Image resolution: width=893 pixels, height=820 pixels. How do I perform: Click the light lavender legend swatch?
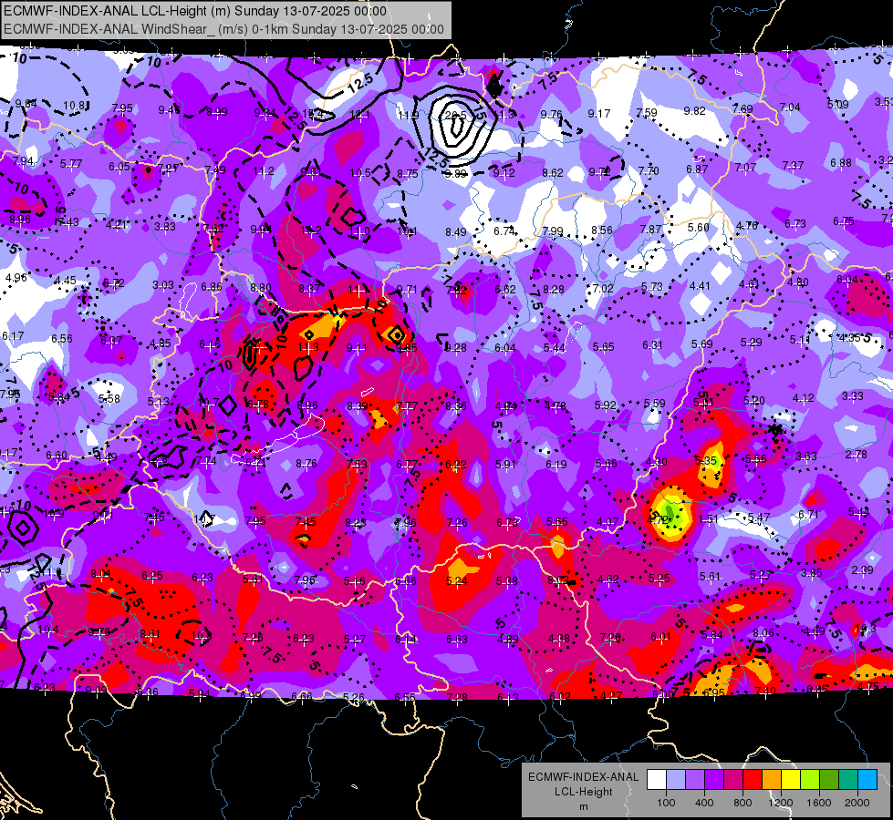[676, 780]
